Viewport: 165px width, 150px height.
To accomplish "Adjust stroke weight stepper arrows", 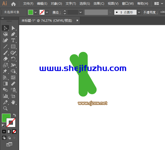I will tap(65, 12).
